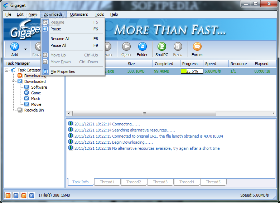
Task: Click the 25.6% download progress bar
Action: pos(192,71)
